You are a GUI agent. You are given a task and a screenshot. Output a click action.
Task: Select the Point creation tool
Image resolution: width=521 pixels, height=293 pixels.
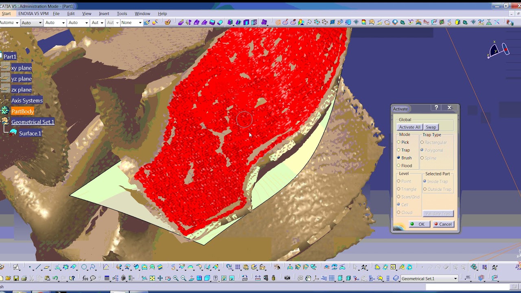30,267
